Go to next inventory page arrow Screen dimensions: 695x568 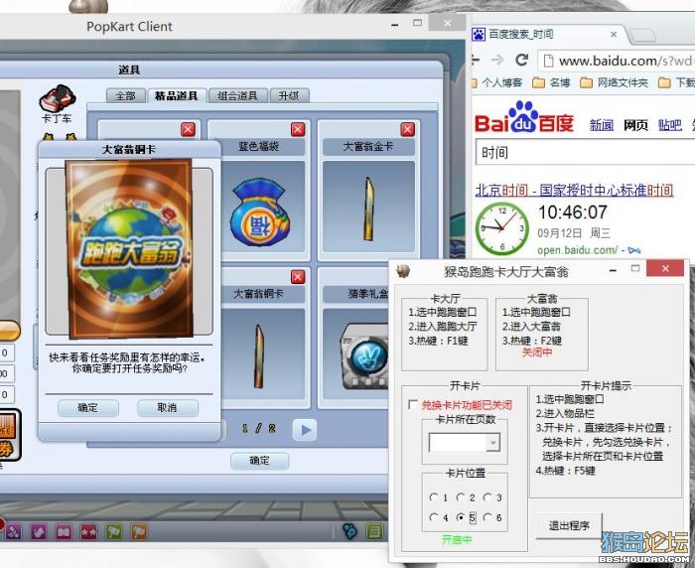tap(305, 429)
